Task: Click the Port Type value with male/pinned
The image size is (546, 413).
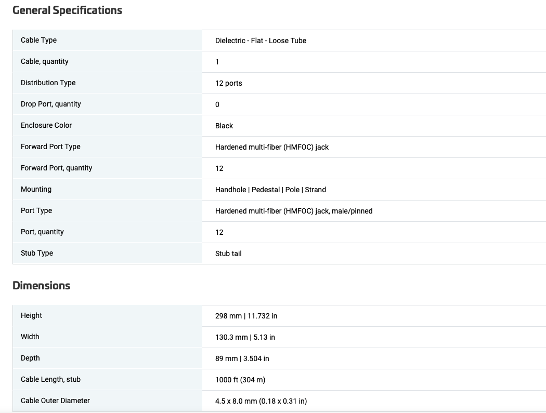Action: 294,211
